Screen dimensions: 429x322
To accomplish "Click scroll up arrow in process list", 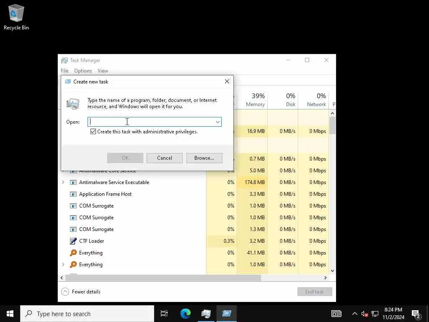I will 332,113.
